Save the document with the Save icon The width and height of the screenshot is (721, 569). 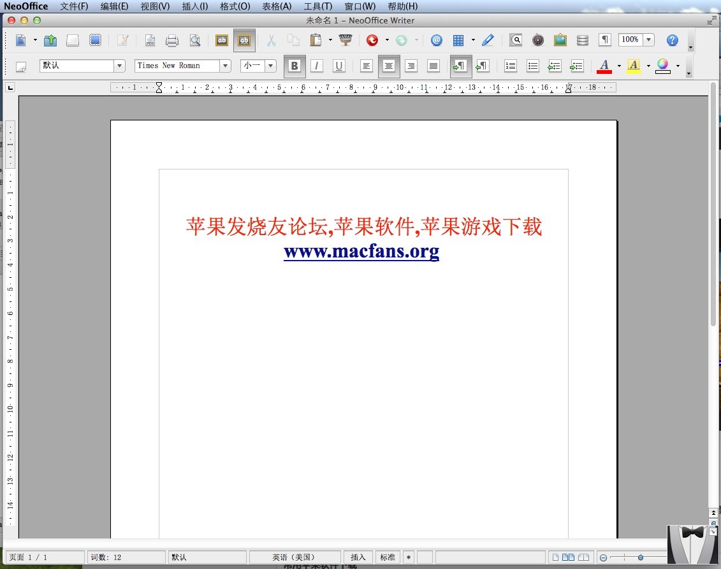[x=73, y=40]
